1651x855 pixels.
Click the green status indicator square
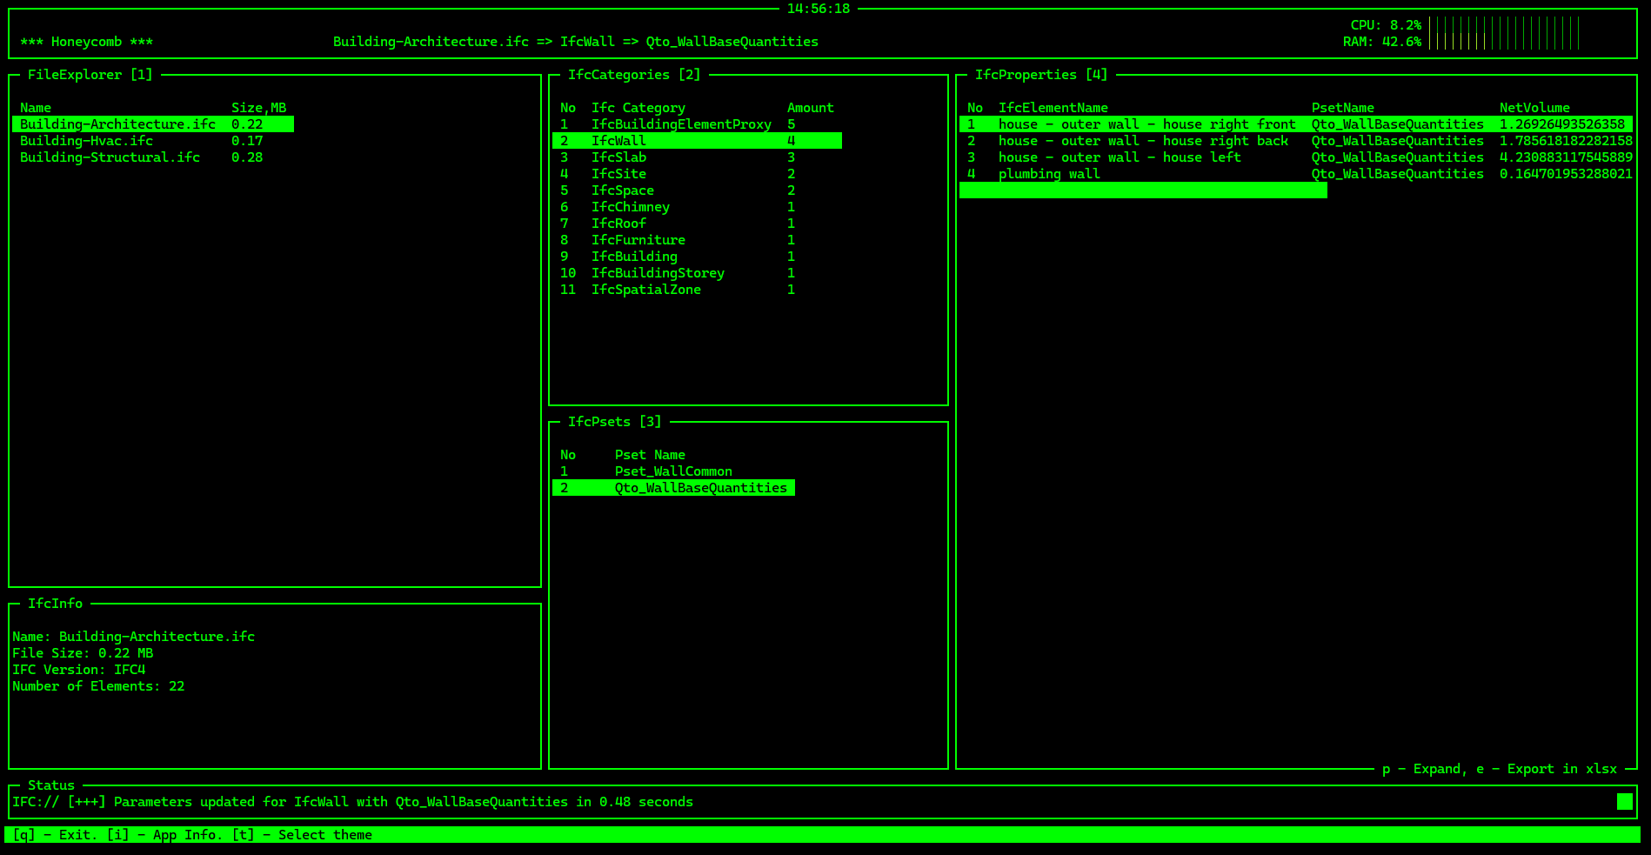(x=1625, y=802)
